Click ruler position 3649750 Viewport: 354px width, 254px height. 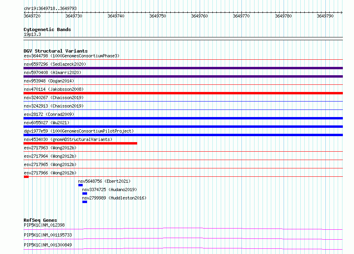click(158, 16)
